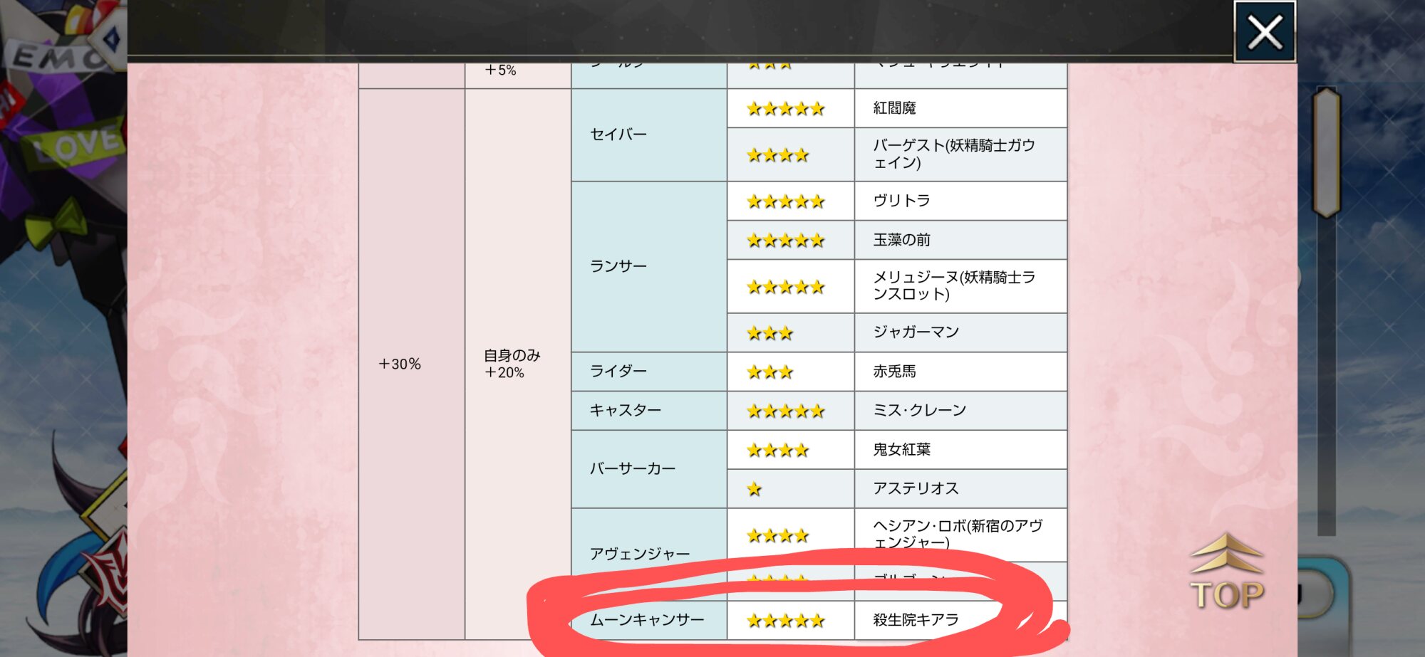Close the info dialog with the X button
The height and width of the screenshot is (657, 1425).
click(1265, 32)
